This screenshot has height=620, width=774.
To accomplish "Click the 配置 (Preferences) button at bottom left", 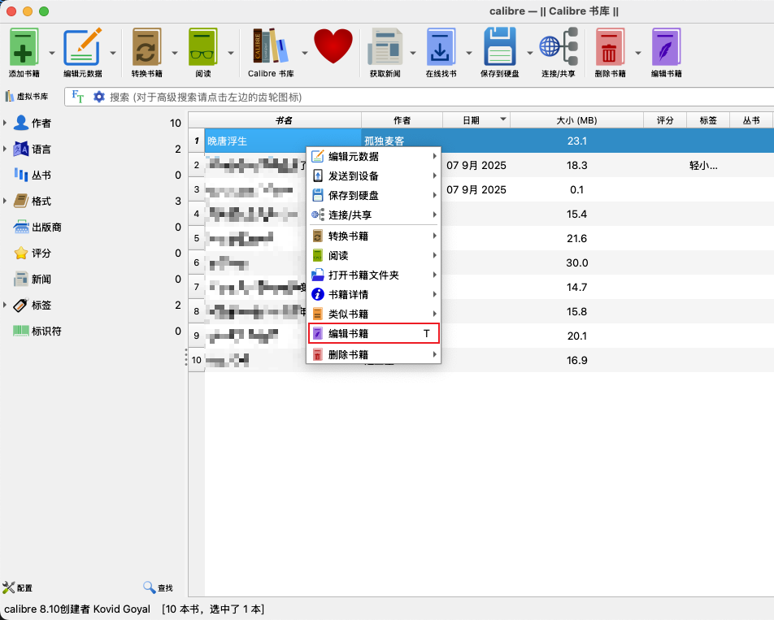I will (x=18, y=587).
